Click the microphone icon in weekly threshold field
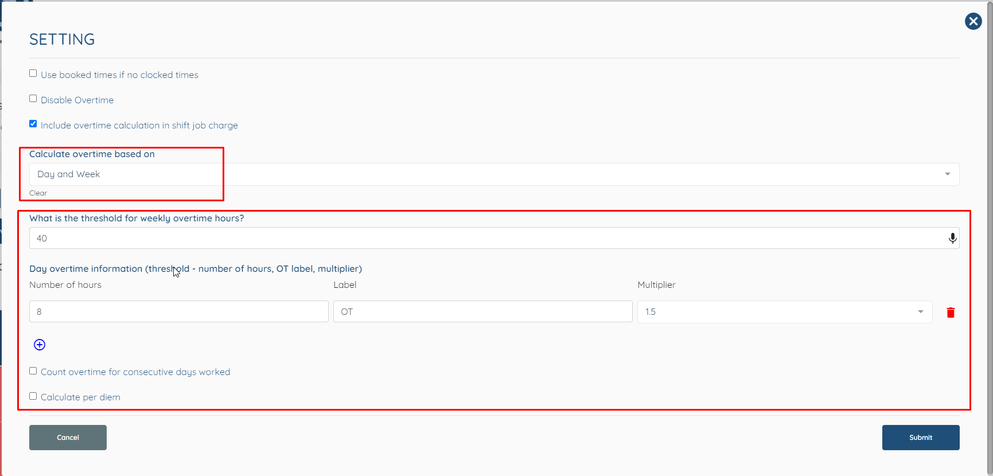Viewport: 993px width, 476px height. [x=952, y=238]
